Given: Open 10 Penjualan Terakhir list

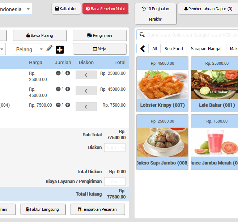Looking at the screenshot, I should pos(155,14).
